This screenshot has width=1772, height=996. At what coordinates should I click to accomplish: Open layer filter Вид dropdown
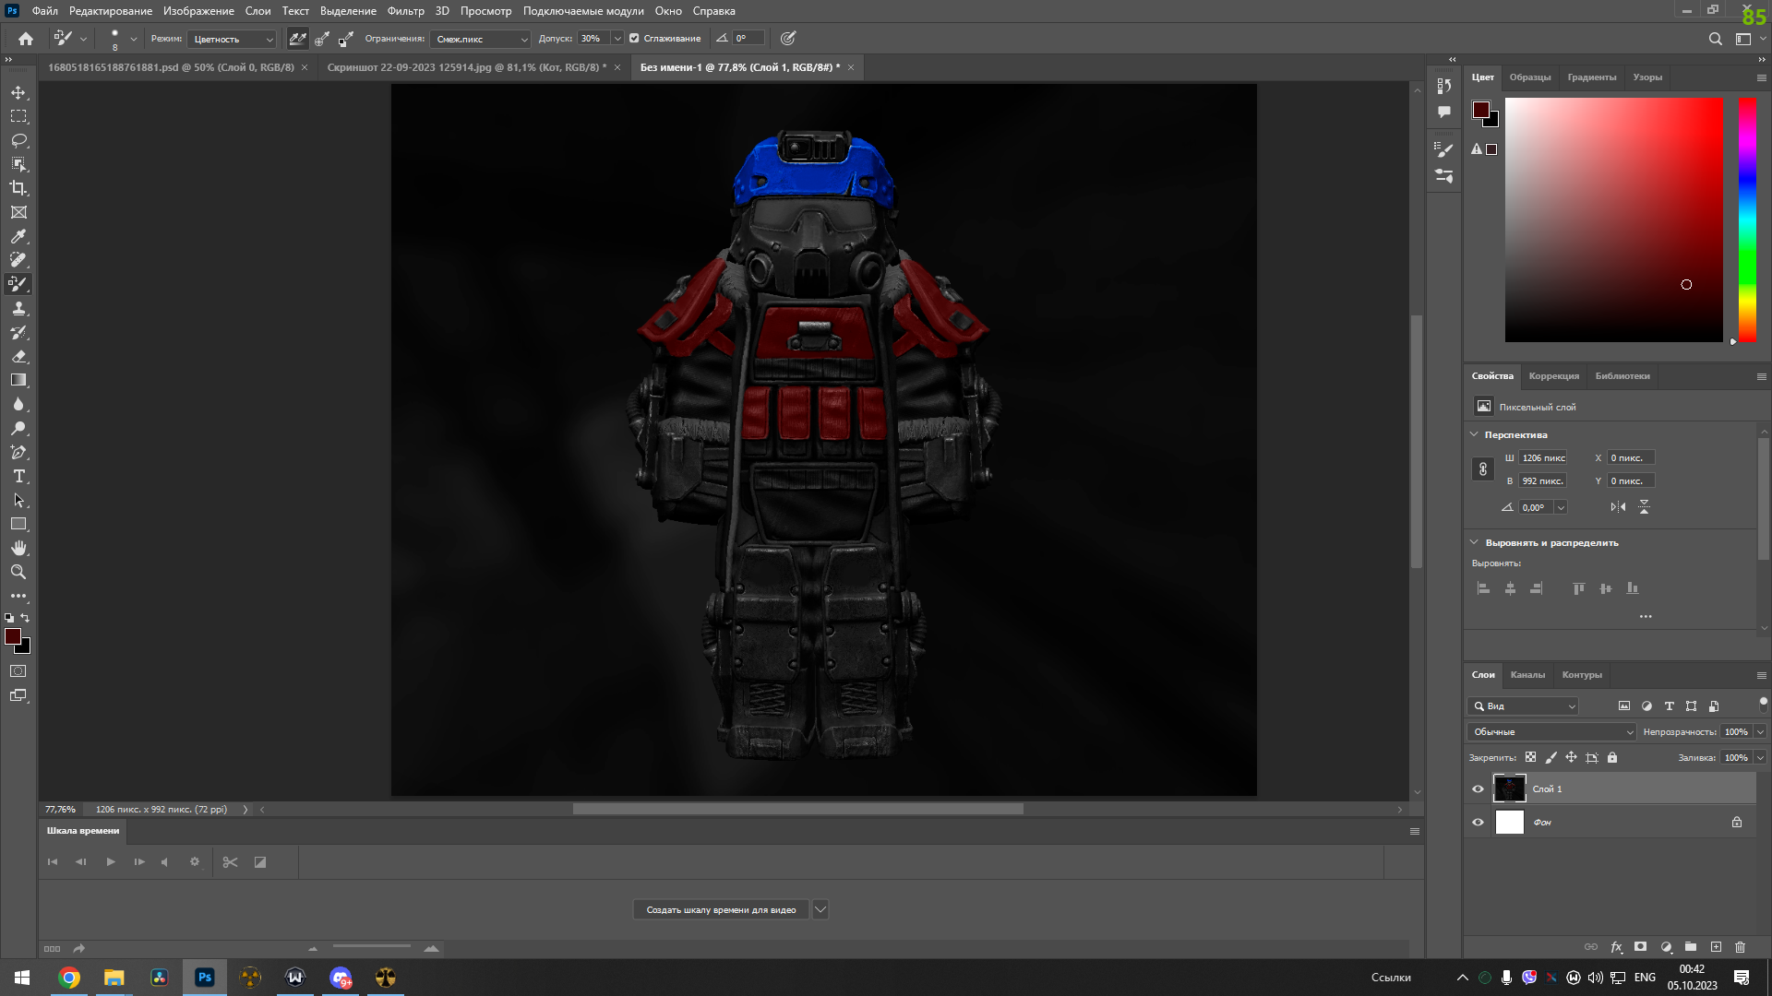(1524, 706)
